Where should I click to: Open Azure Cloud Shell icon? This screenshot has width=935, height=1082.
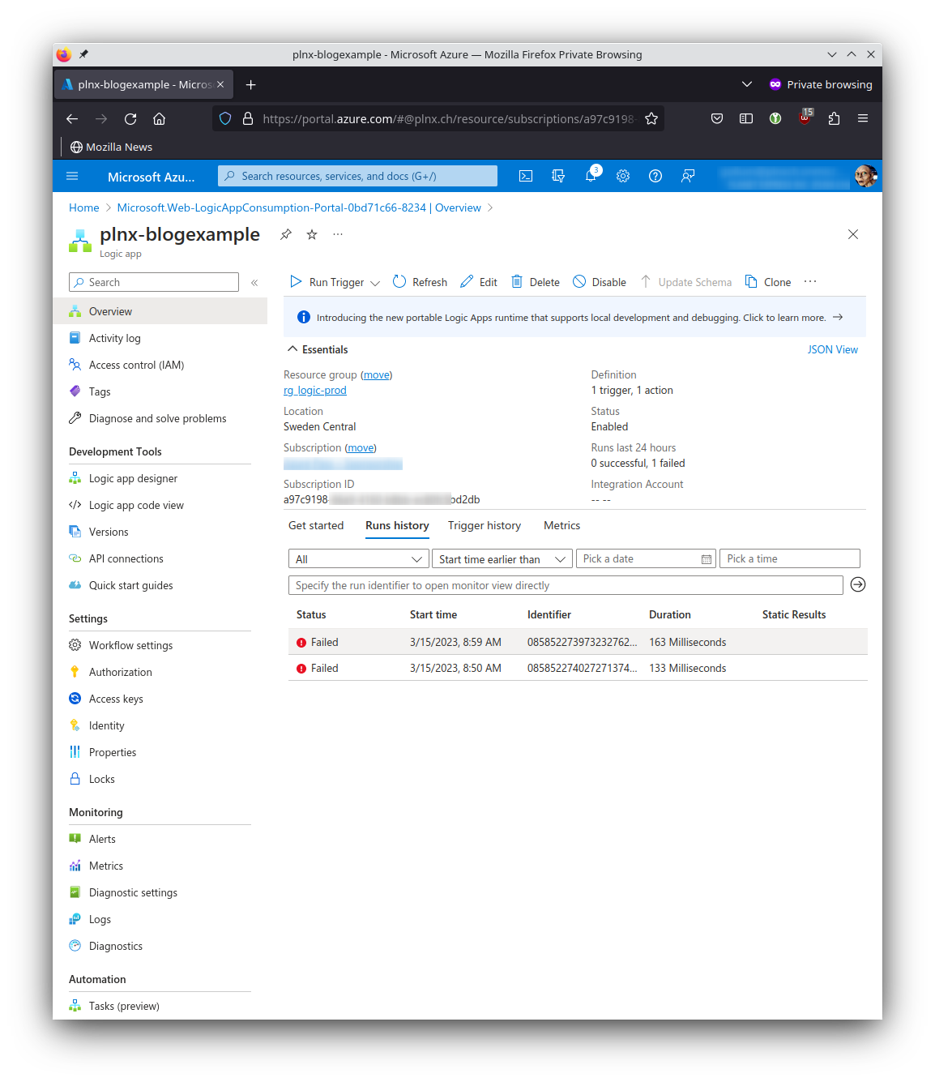click(526, 176)
